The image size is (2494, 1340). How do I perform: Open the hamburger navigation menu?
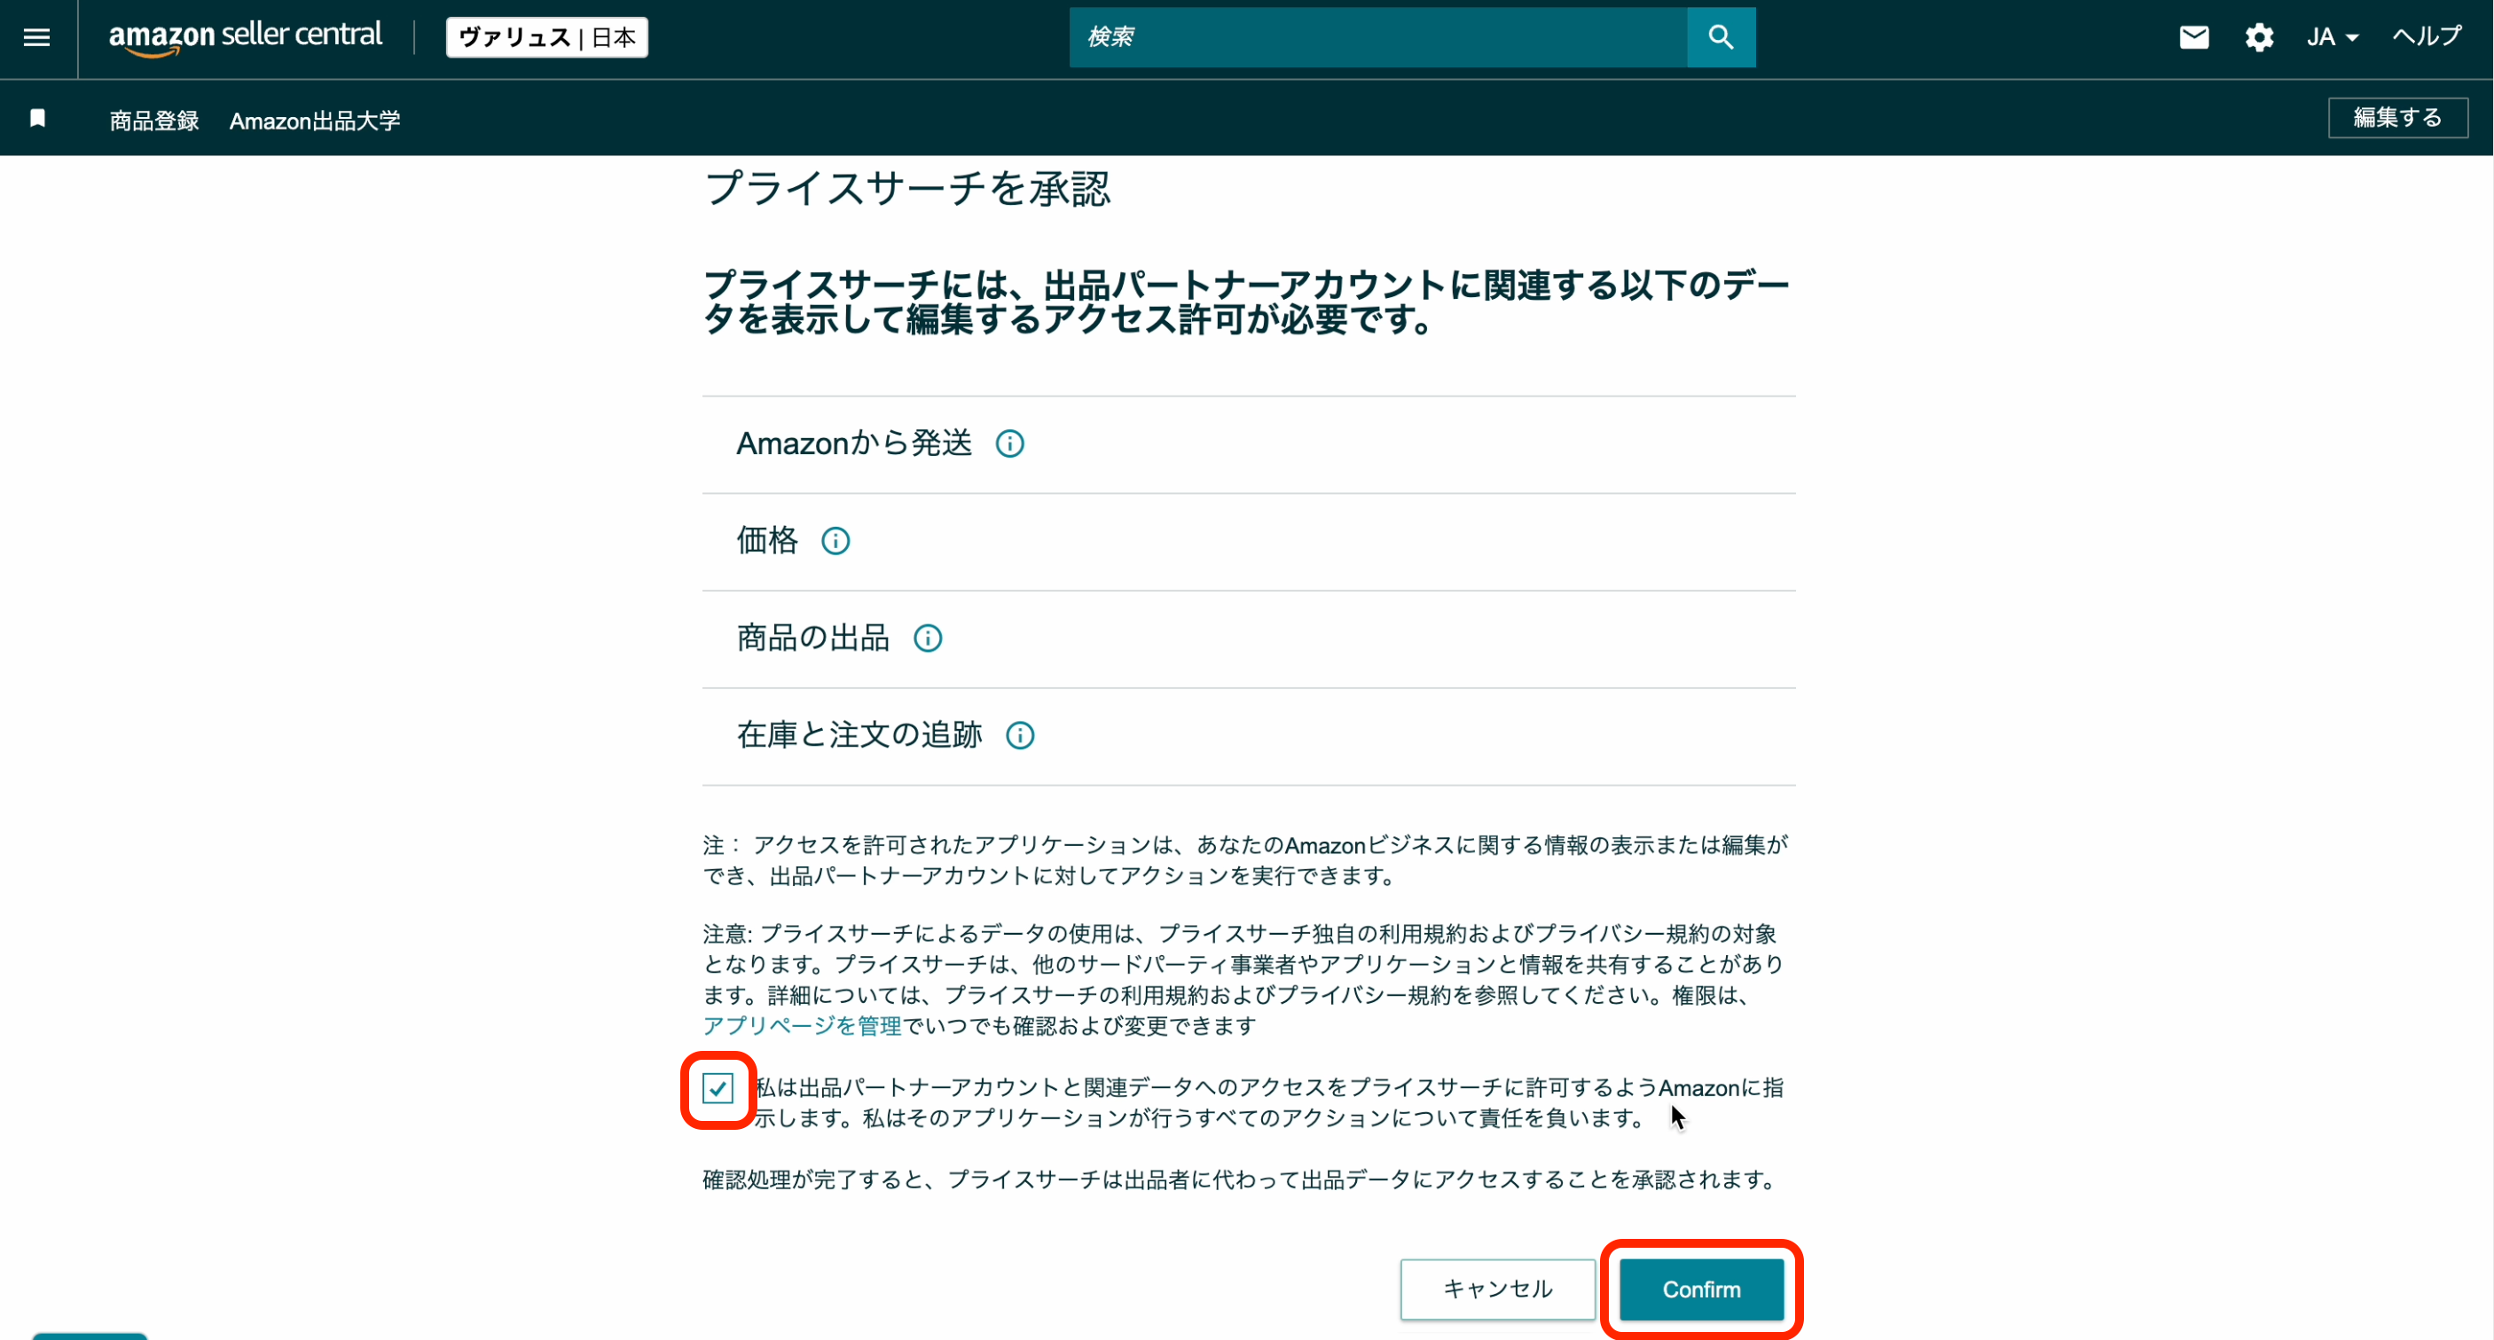pyautogui.click(x=36, y=38)
